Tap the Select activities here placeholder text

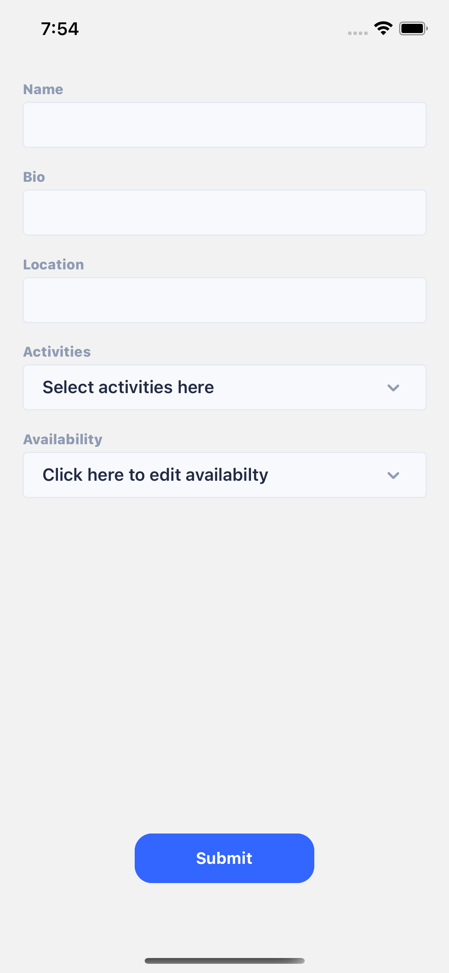click(x=128, y=387)
